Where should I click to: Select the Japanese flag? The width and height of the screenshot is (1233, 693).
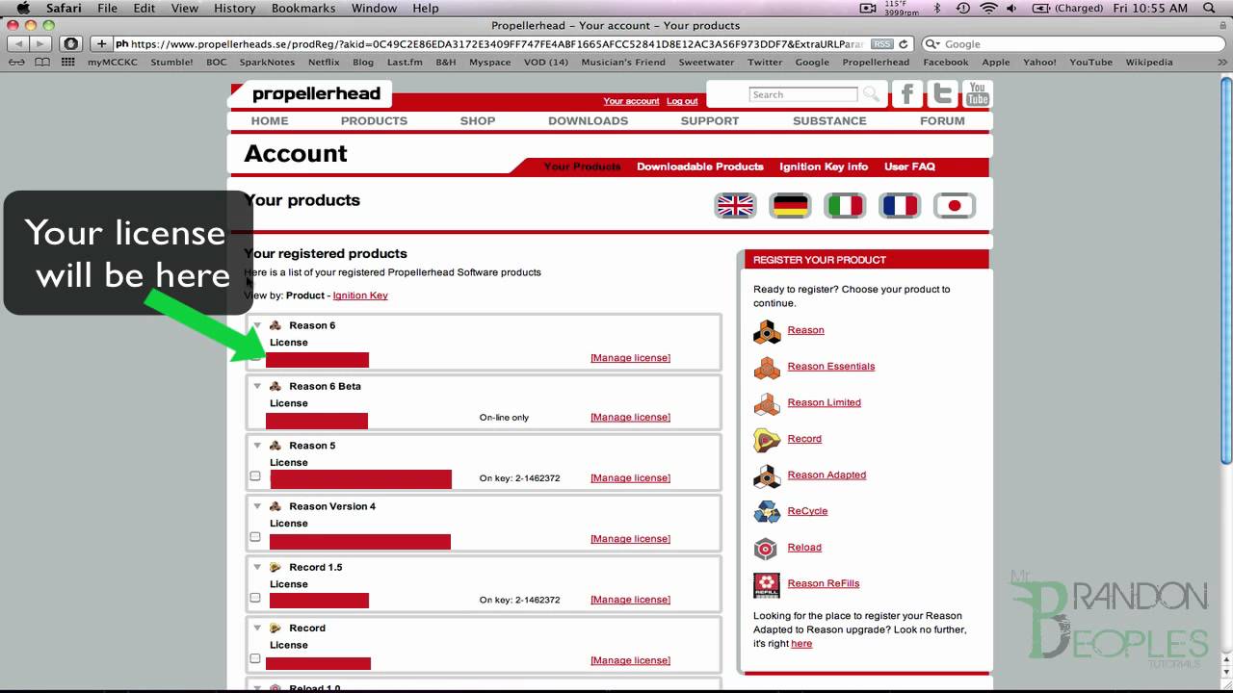click(955, 205)
